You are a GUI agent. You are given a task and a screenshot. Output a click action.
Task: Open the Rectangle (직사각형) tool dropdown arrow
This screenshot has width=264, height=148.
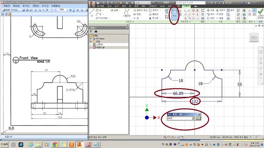[x=109, y=18]
